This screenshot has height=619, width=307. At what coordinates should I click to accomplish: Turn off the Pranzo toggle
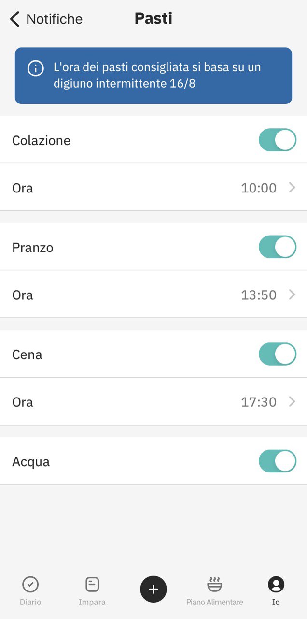(x=278, y=247)
